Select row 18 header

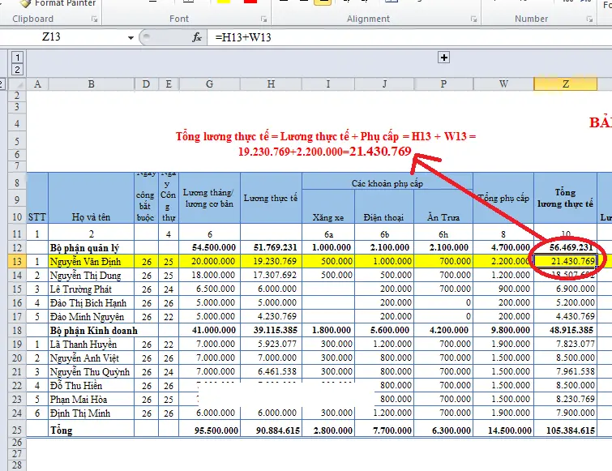pyautogui.click(x=17, y=331)
